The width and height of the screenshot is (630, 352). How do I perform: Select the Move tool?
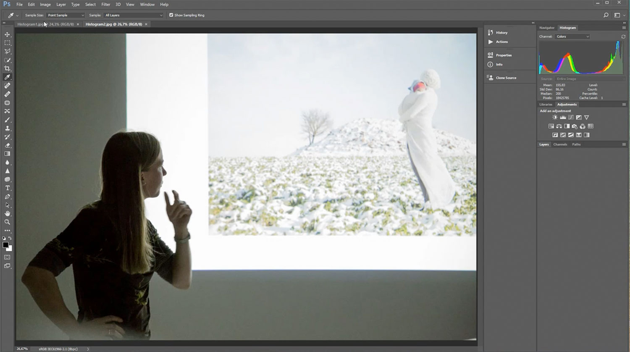7,34
